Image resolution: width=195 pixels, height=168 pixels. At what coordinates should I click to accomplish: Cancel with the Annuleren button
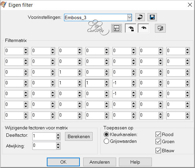point(99,162)
